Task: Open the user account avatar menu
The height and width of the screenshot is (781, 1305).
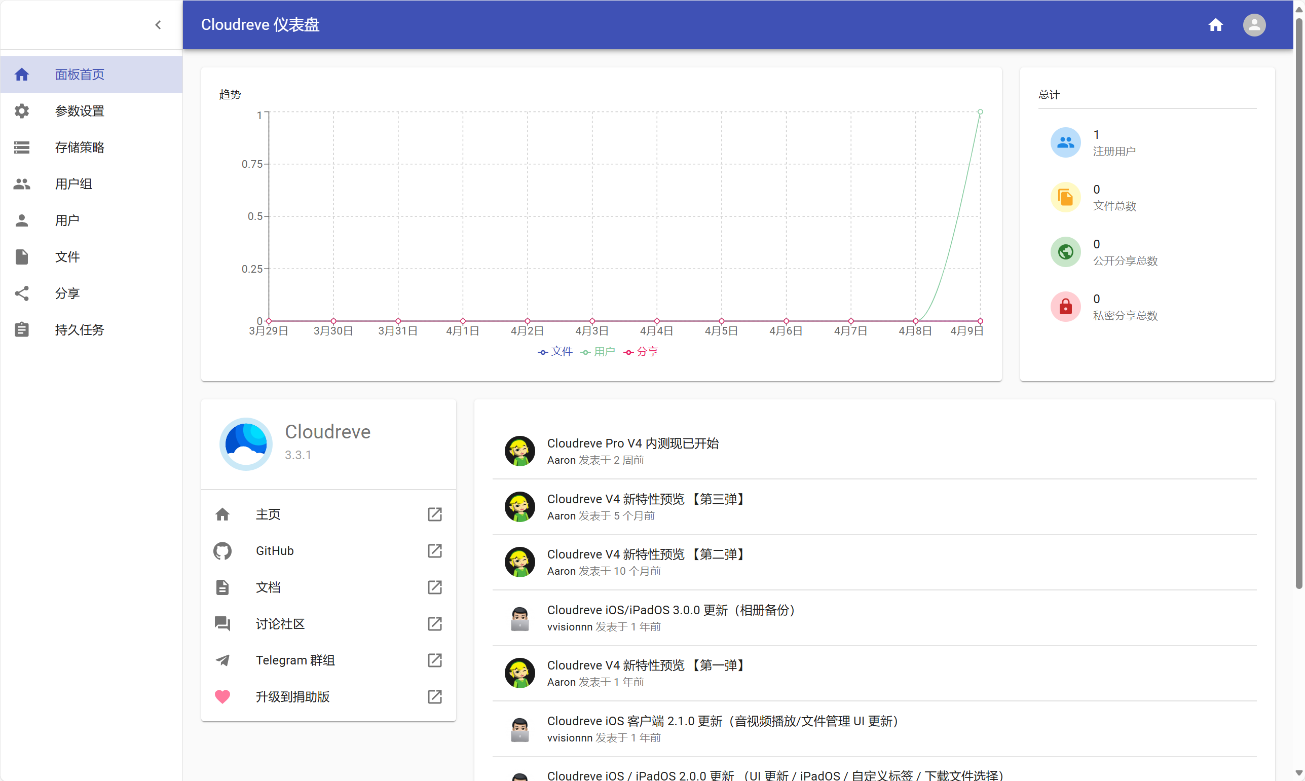Action: click(1254, 25)
